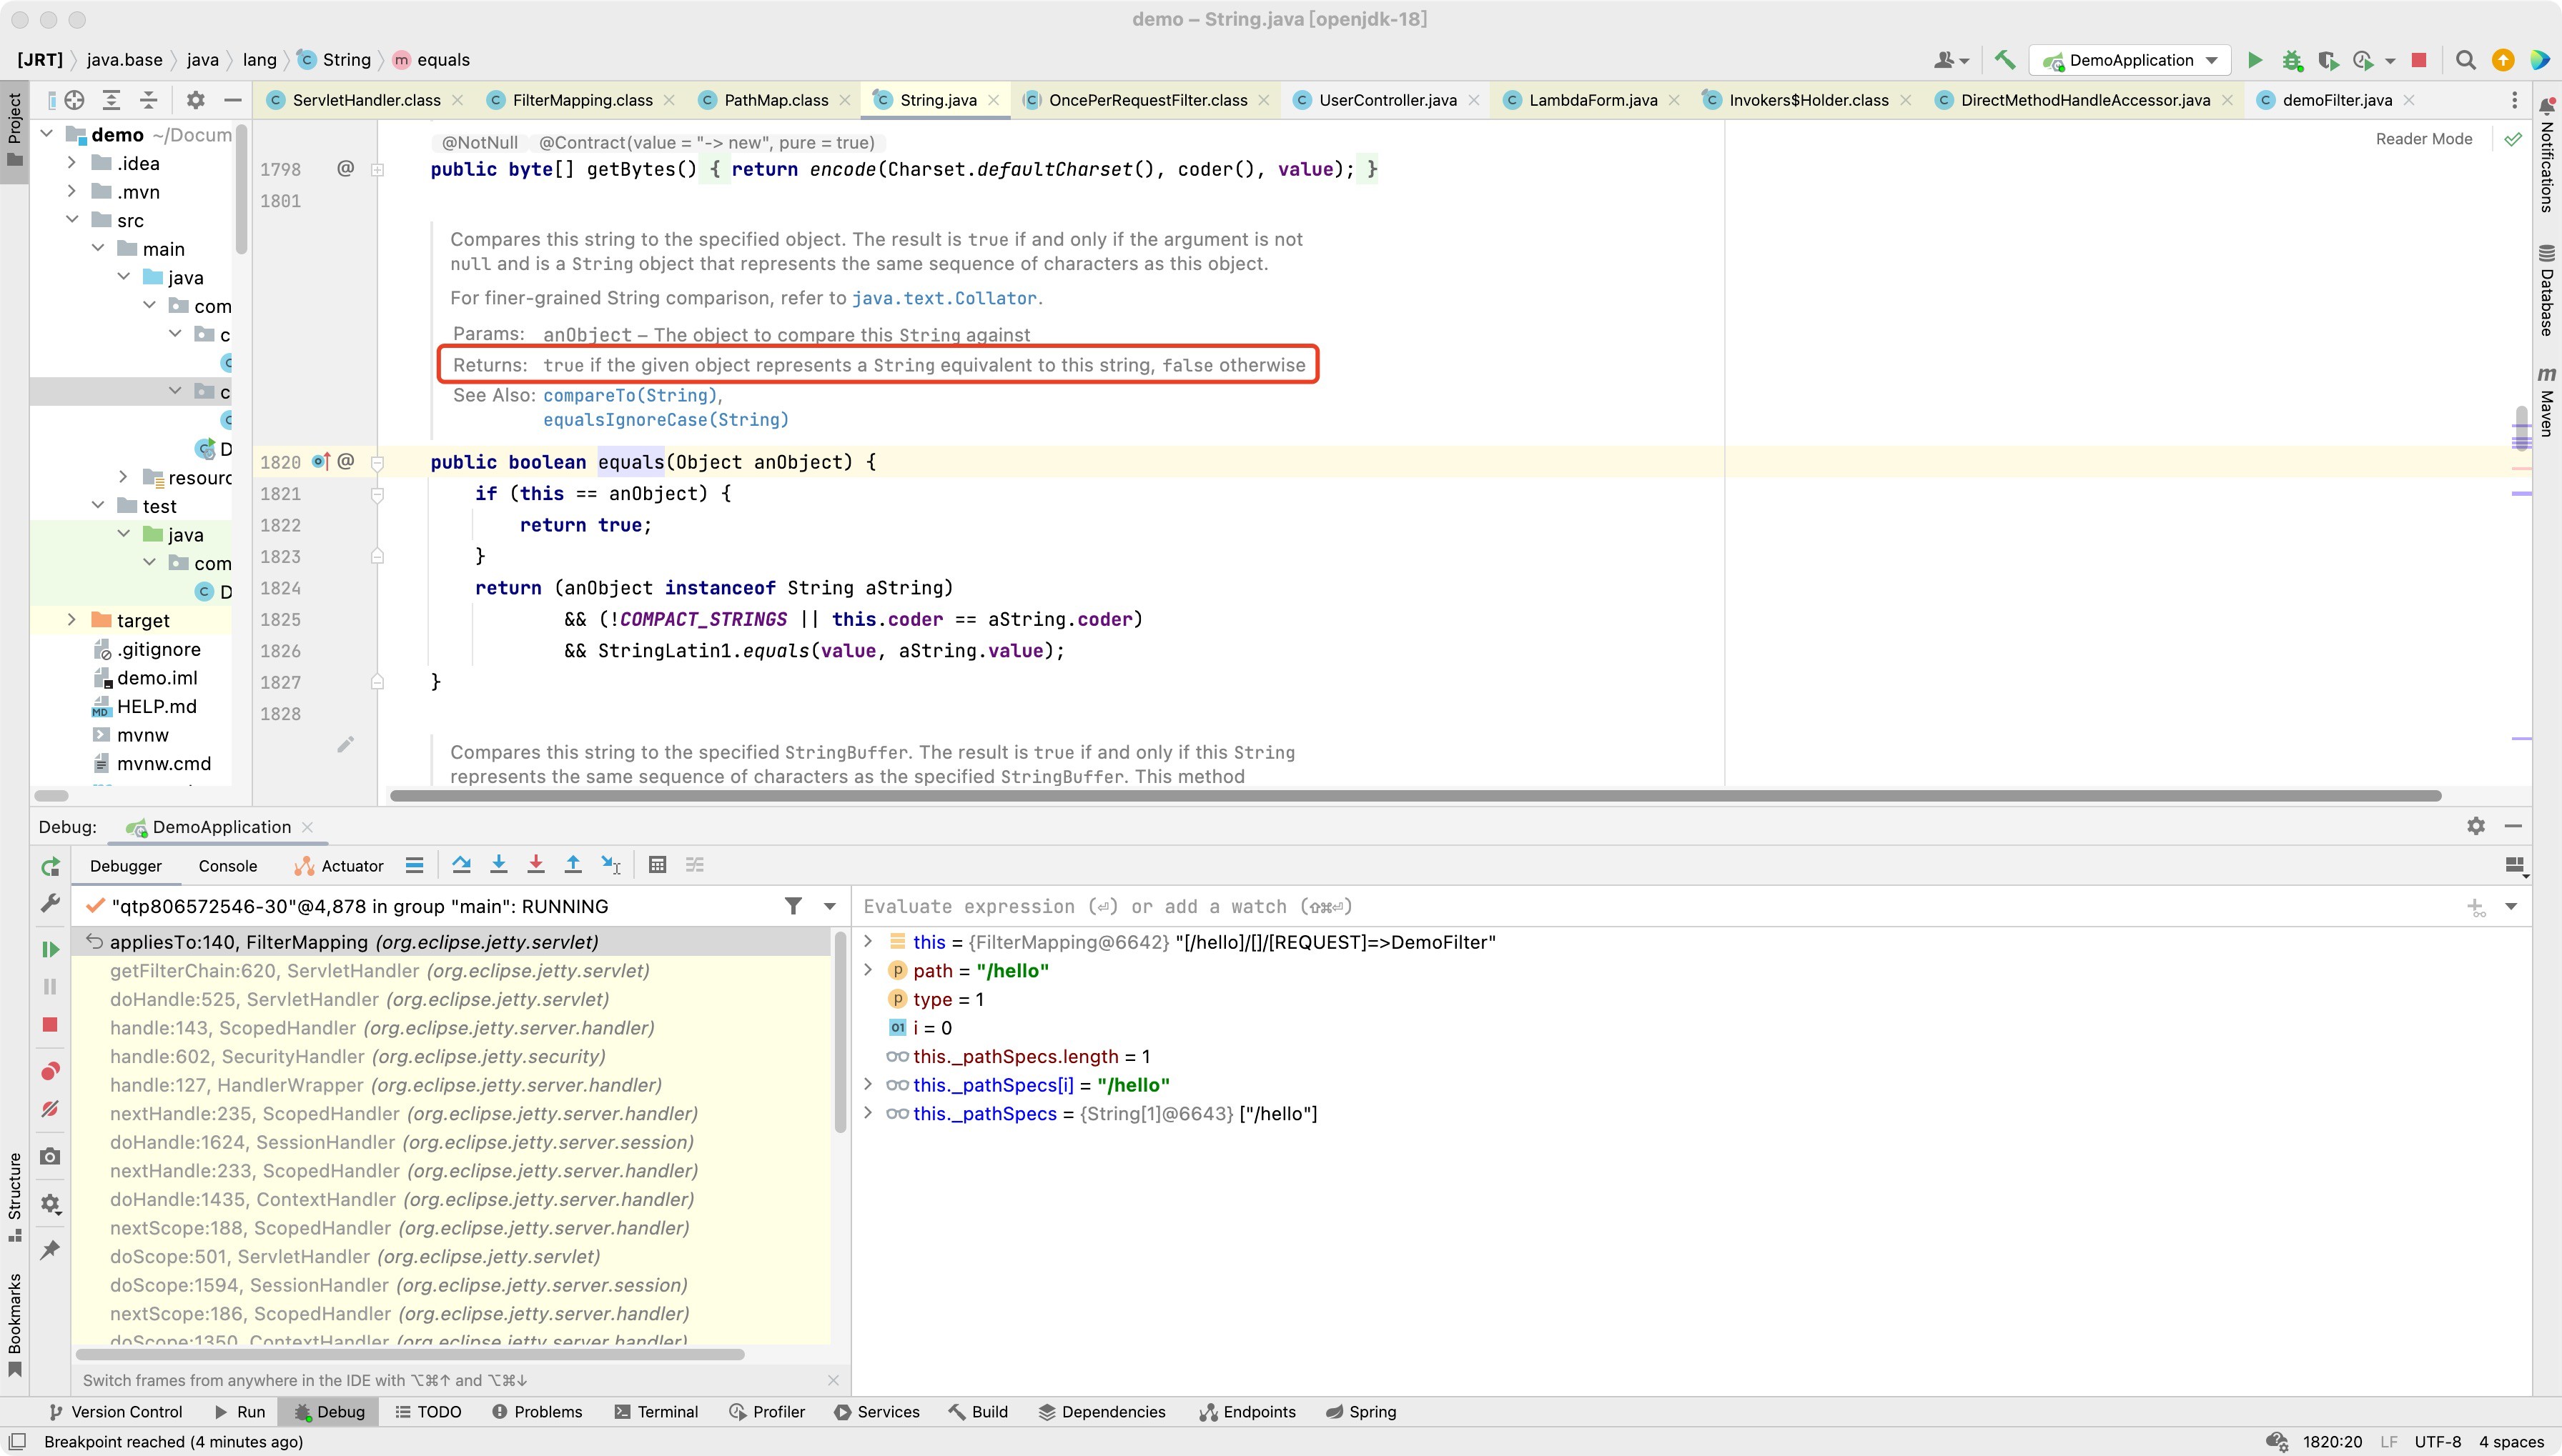Click the Step Into debug icon
This screenshot has width=2562, height=1456.
pos(498,865)
